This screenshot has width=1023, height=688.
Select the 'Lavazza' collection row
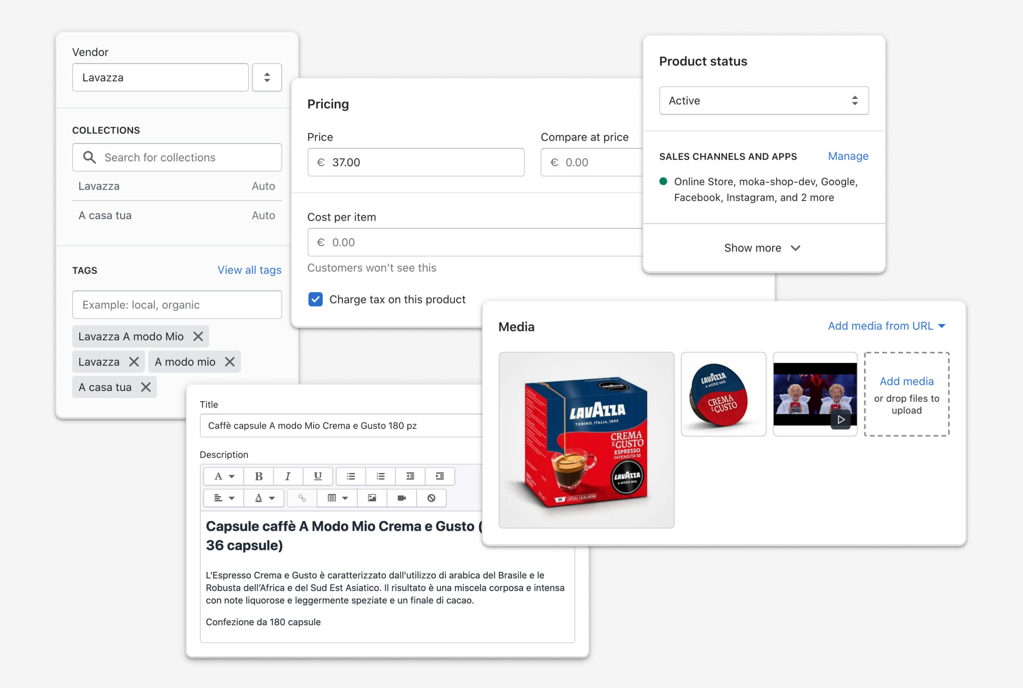click(177, 186)
